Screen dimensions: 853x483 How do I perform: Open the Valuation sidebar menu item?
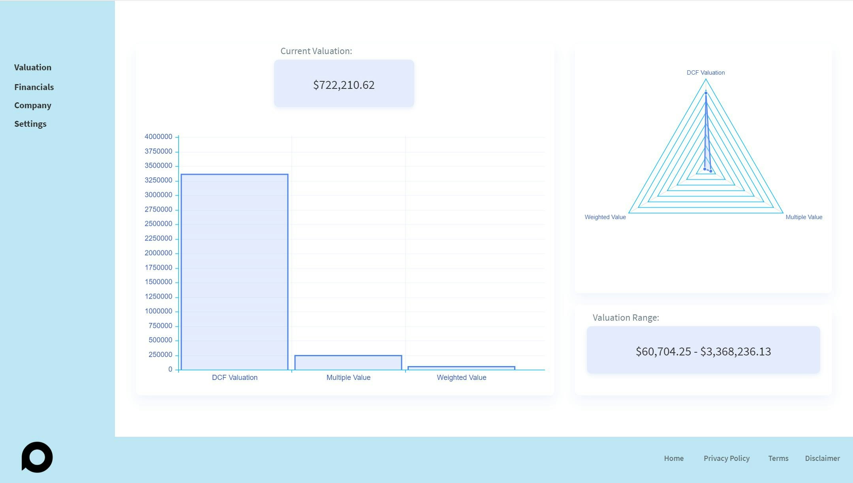[33, 68]
